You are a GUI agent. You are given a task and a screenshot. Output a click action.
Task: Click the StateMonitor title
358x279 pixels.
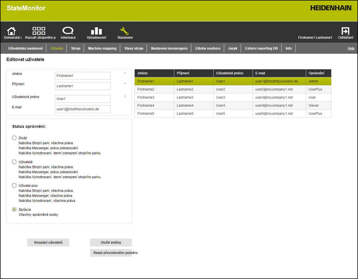pos(26,8)
